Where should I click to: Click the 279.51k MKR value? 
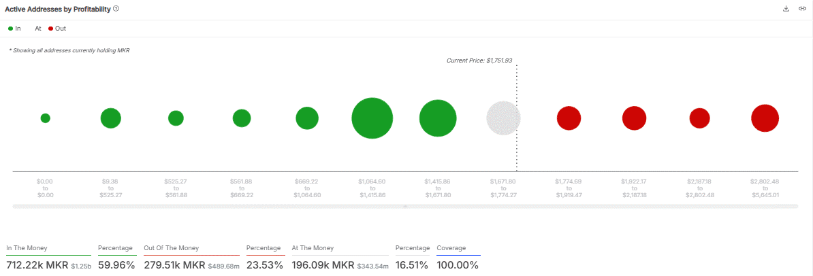click(174, 265)
